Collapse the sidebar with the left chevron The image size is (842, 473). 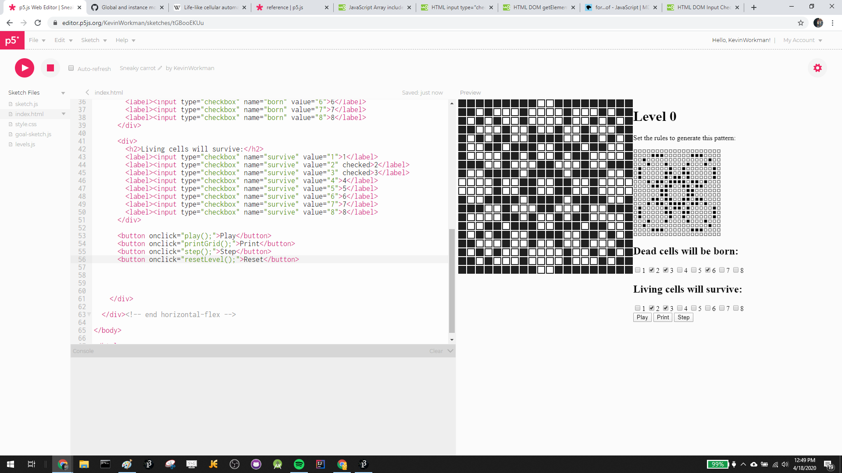click(87, 92)
